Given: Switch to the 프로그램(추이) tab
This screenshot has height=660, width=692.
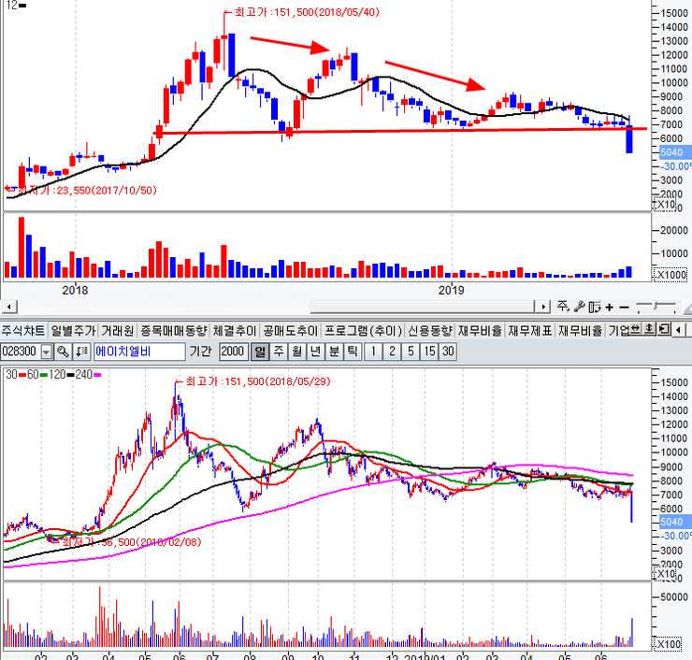Looking at the screenshot, I should tap(363, 330).
